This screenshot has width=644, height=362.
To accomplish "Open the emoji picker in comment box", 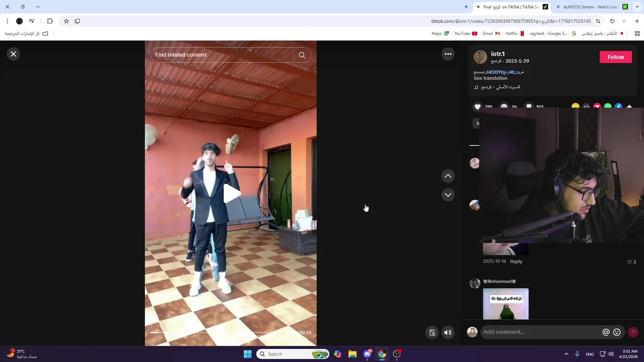I will click(617, 332).
